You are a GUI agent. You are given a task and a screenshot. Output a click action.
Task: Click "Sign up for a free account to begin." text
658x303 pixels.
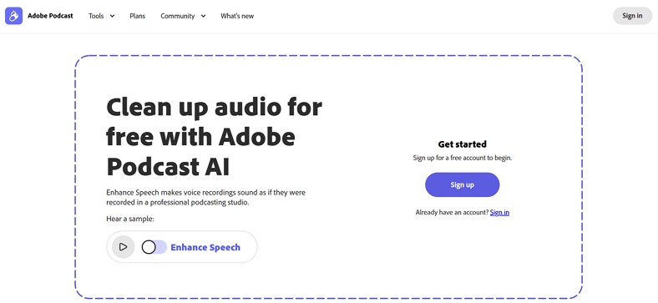tap(462, 159)
